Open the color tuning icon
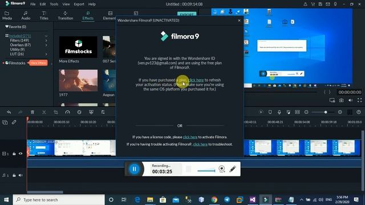This screenshot has width=365, height=205. 79,112
